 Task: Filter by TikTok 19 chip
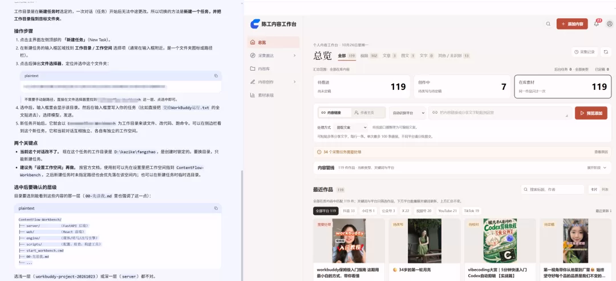(472, 211)
